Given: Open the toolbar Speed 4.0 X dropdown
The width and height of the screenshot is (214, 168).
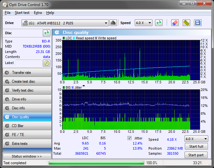Looking at the screenshot, I should pyautogui.click(x=143, y=23).
